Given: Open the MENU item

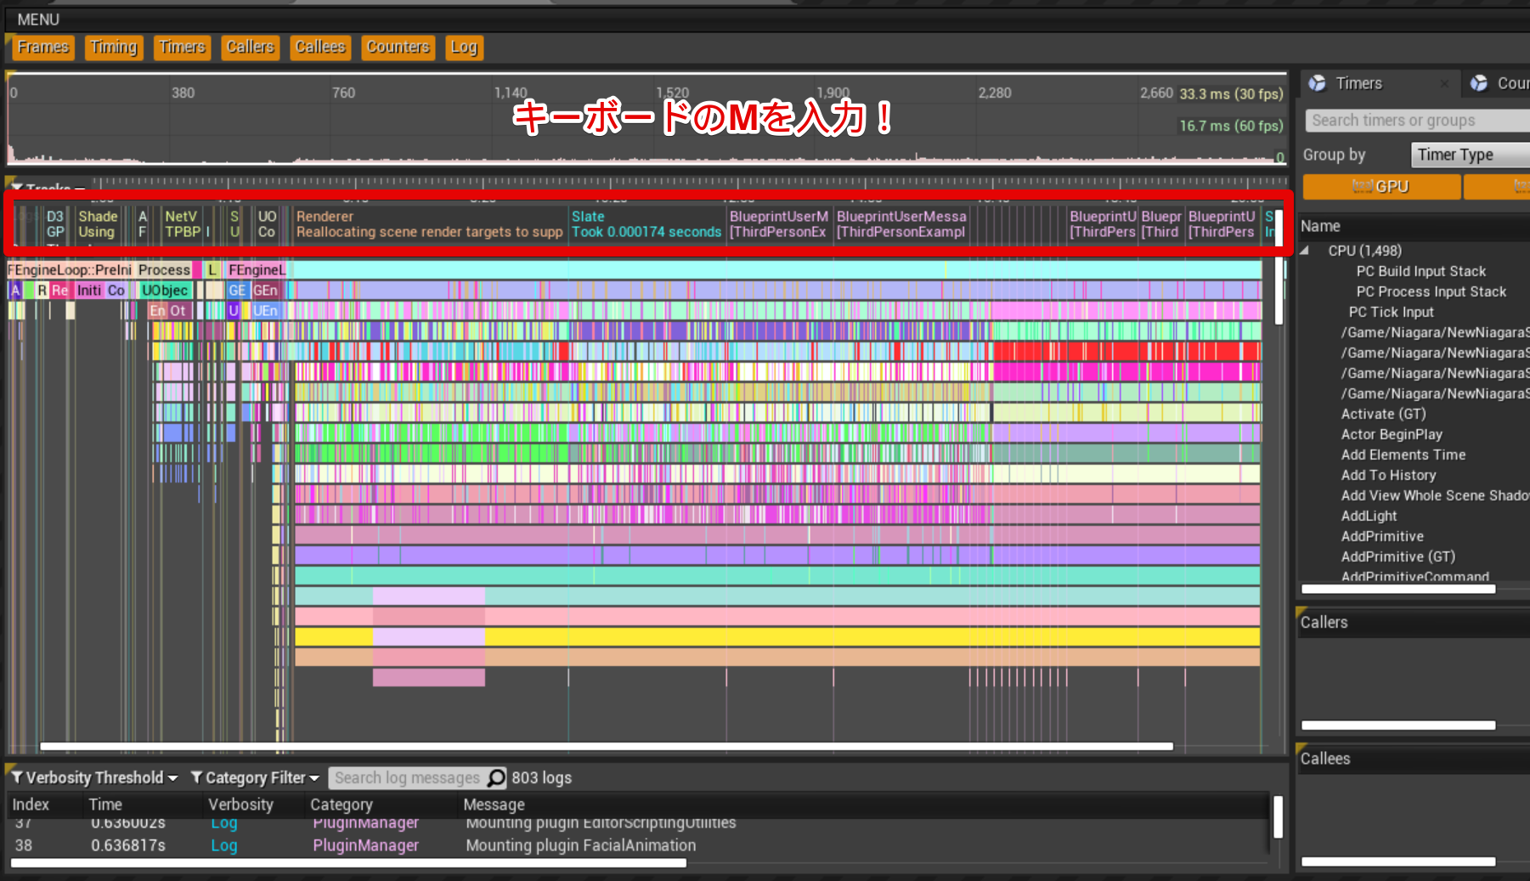Looking at the screenshot, I should 38,20.
